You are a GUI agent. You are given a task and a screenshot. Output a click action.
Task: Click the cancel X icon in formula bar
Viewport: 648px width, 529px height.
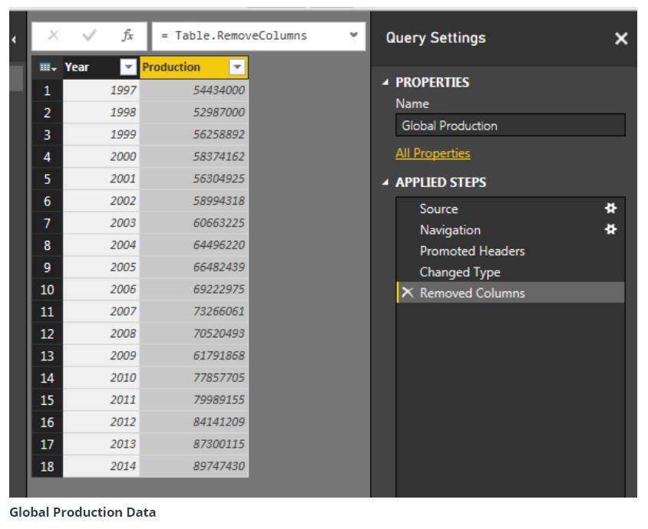coord(53,36)
